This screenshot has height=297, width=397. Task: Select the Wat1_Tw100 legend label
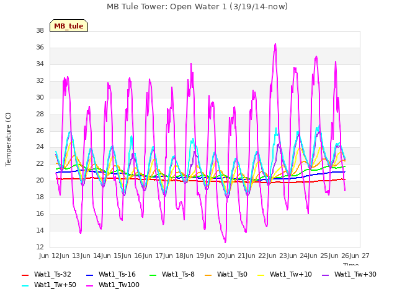point(119,285)
